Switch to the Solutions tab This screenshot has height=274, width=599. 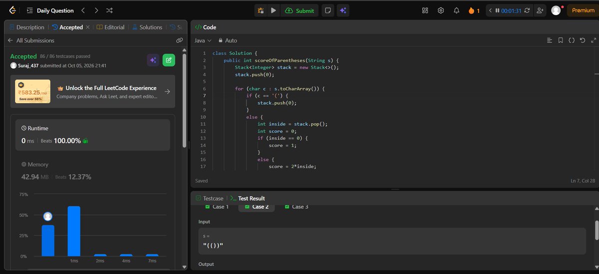coord(147,27)
